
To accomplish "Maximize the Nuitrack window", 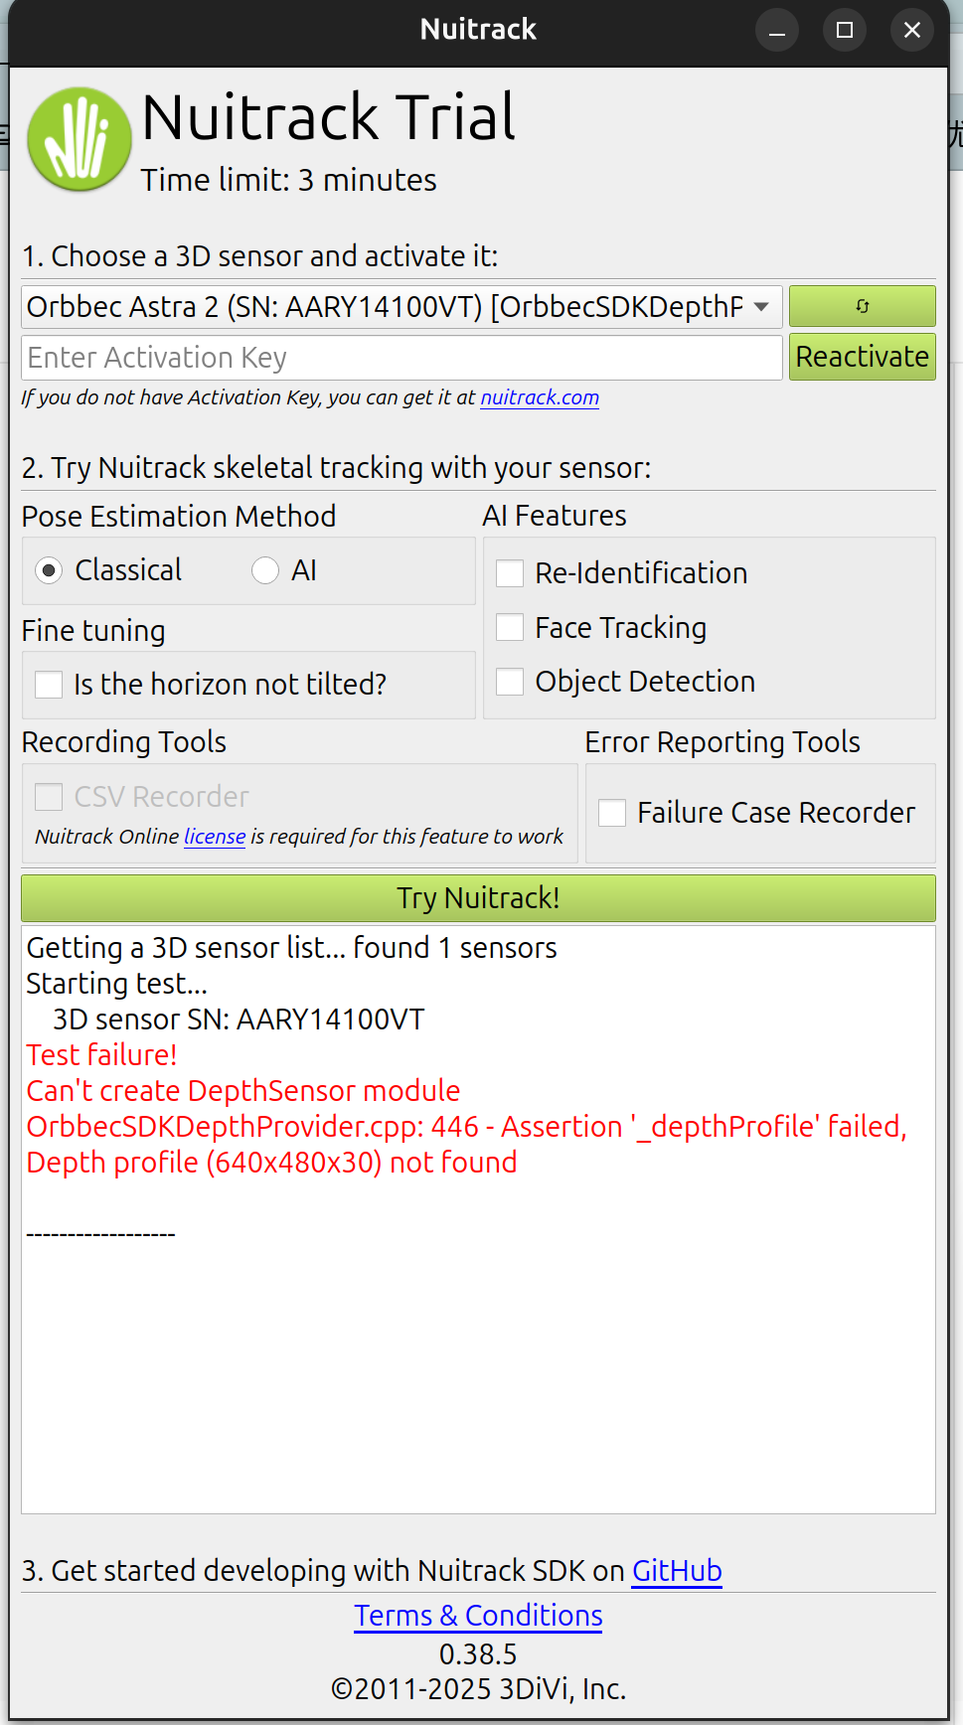I will [x=845, y=30].
